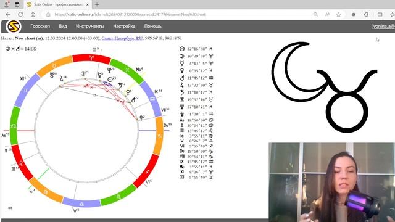Click the browser refresh-sync icon near extensions

pyautogui.click(x=366, y=14)
